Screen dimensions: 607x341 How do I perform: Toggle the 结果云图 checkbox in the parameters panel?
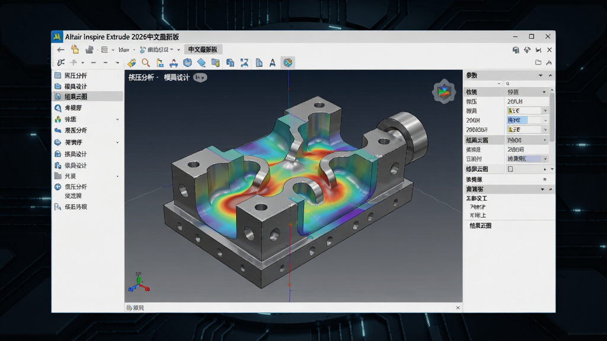(510, 169)
